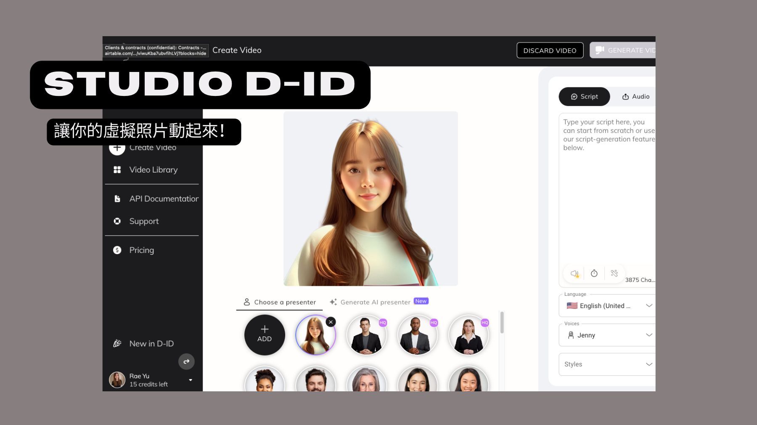Image resolution: width=757 pixels, height=425 pixels.
Task: Click the Support lifebuoy icon
Action: pos(117,221)
